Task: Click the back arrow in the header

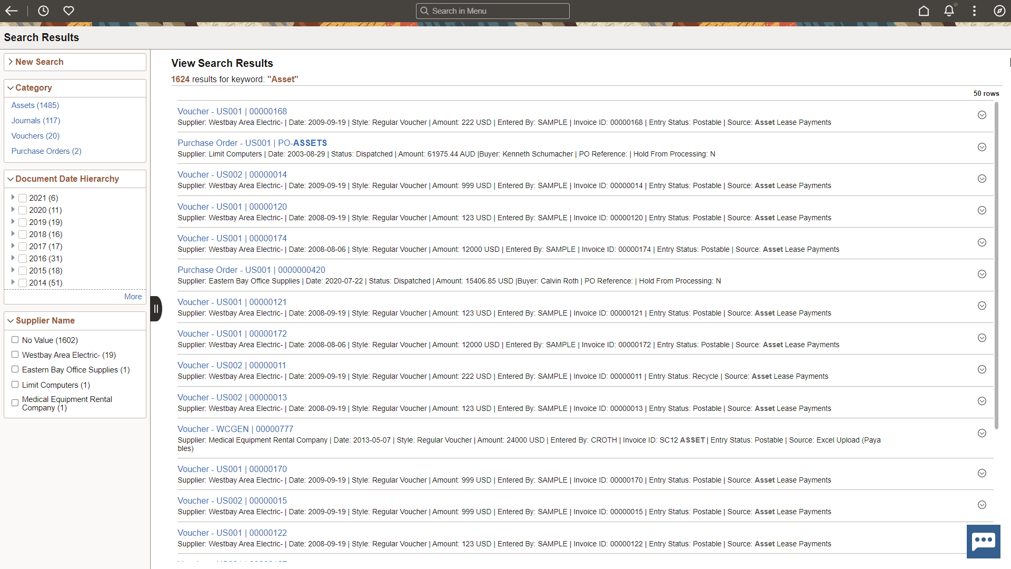Action: pos(12,11)
